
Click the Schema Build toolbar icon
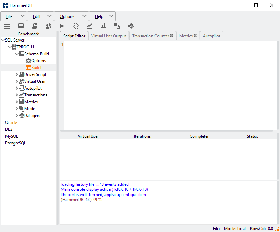[x=21, y=26]
